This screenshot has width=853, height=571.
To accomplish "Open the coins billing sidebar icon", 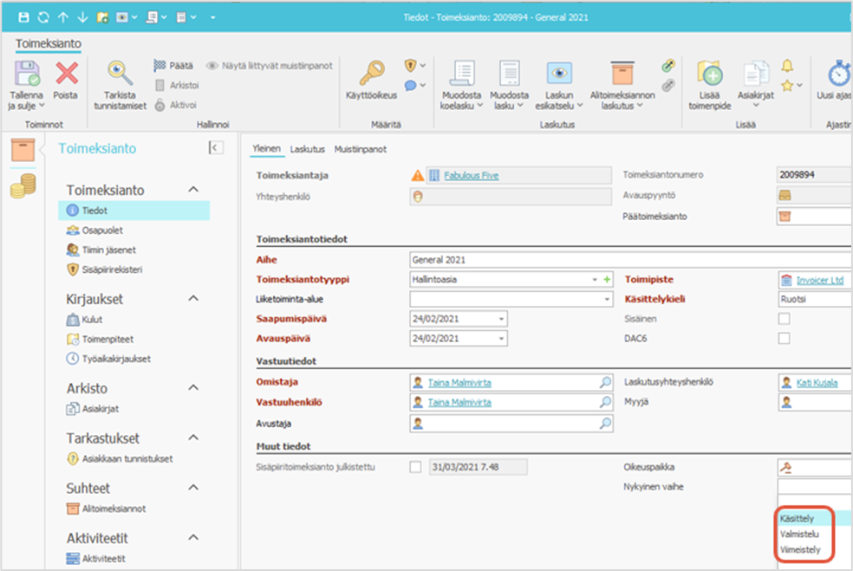I will pyautogui.click(x=23, y=185).
